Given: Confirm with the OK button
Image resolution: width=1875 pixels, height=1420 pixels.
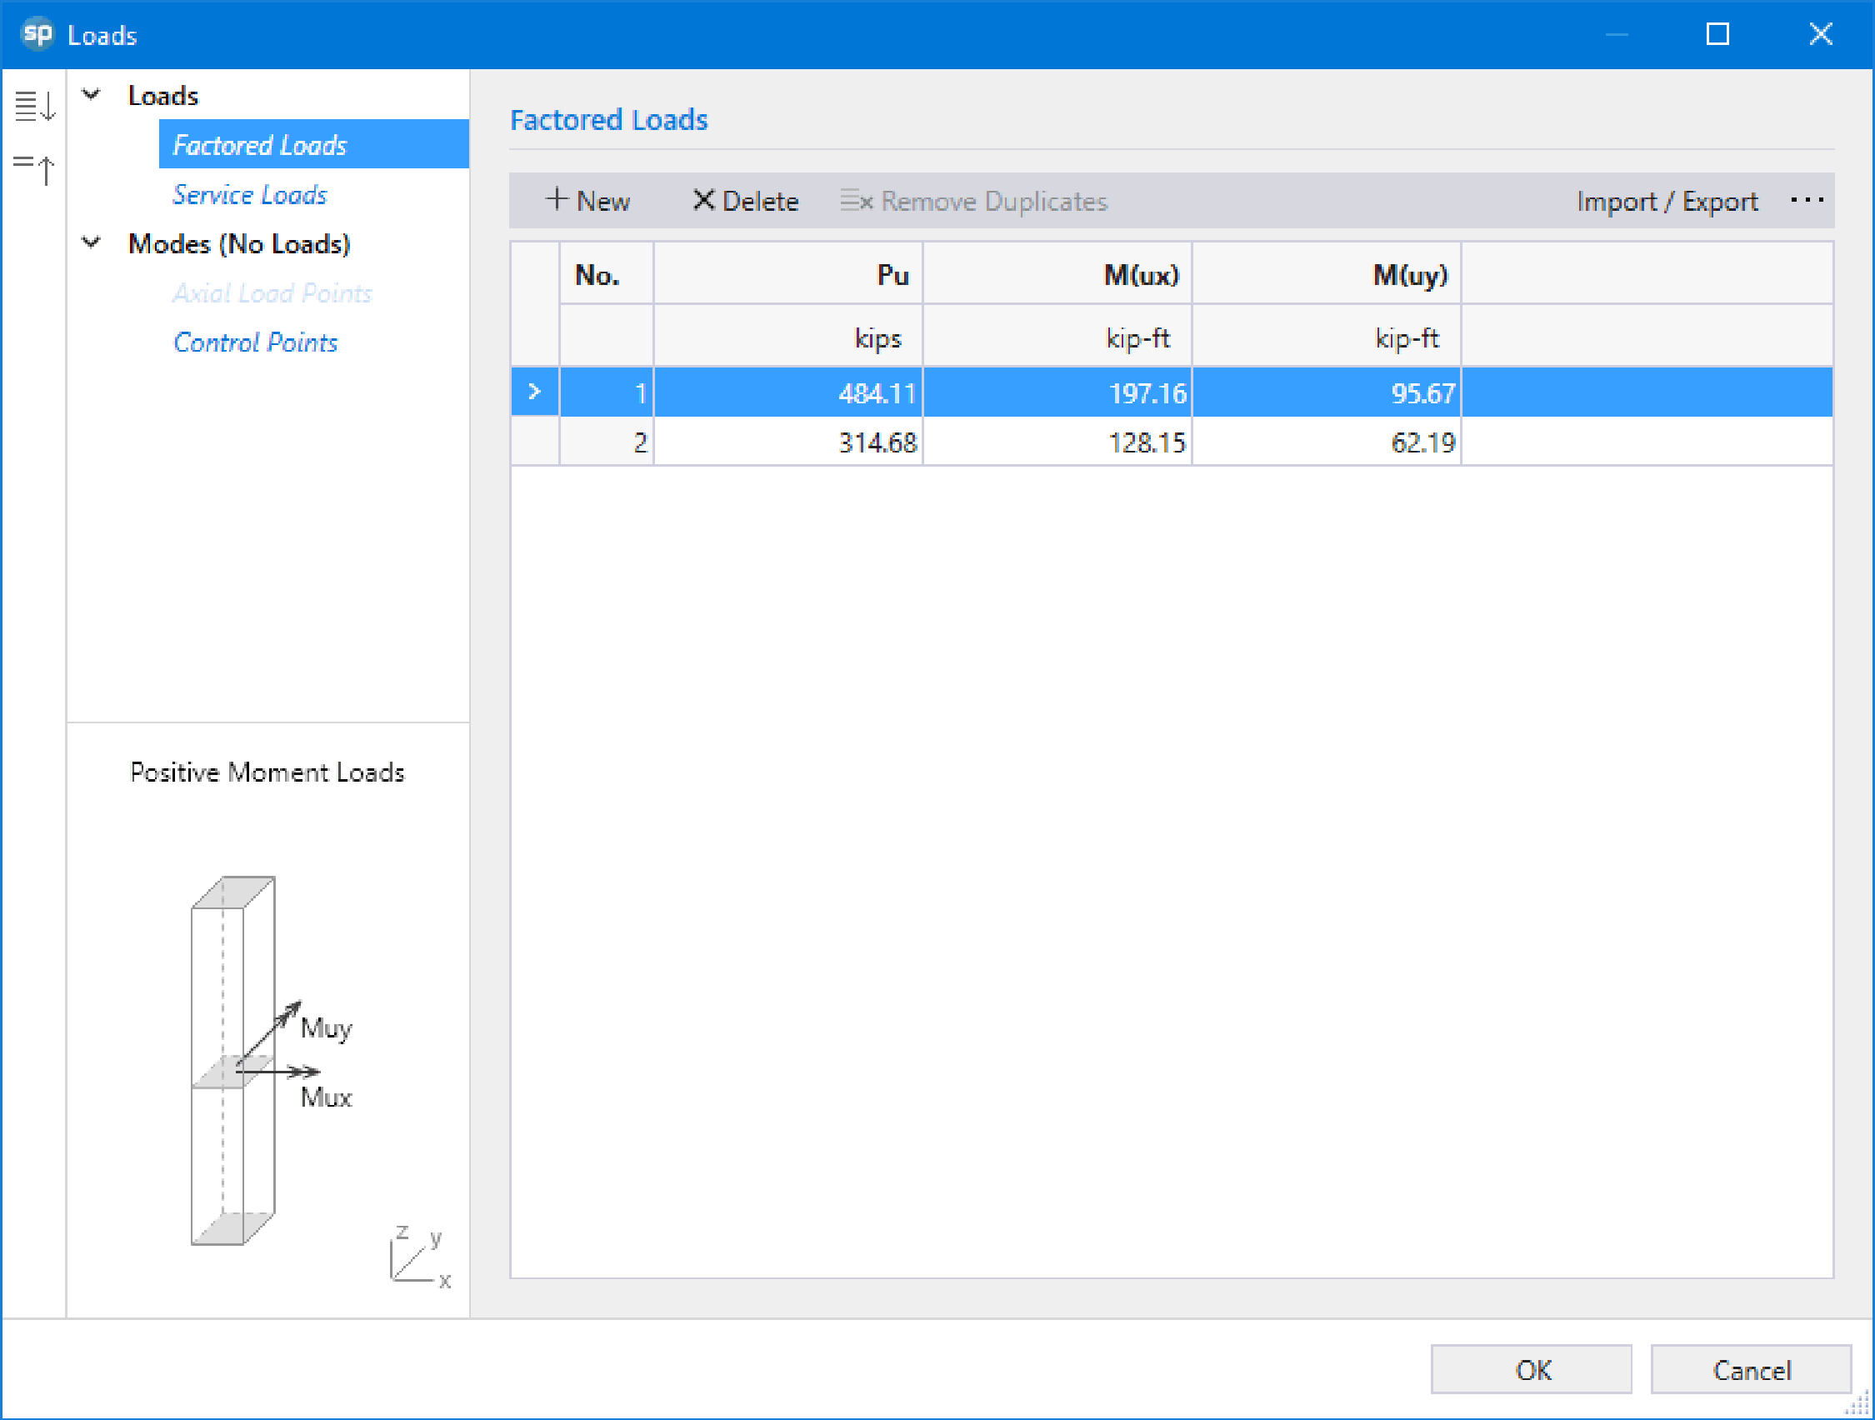Looking at the screenshot, I should click(x=1531, y=1369).
